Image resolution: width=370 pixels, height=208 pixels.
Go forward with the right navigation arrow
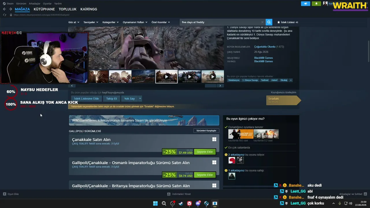pyautogui.click(x=10, y=9)
